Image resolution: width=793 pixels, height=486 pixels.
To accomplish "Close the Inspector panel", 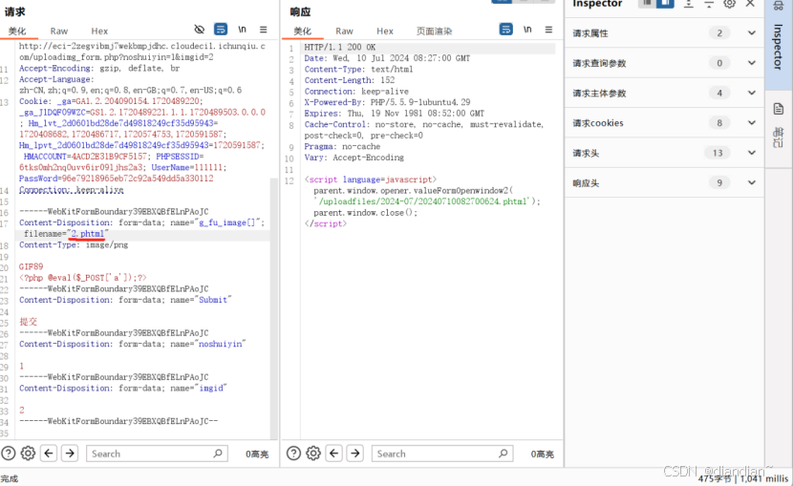I will click(750, 4).
